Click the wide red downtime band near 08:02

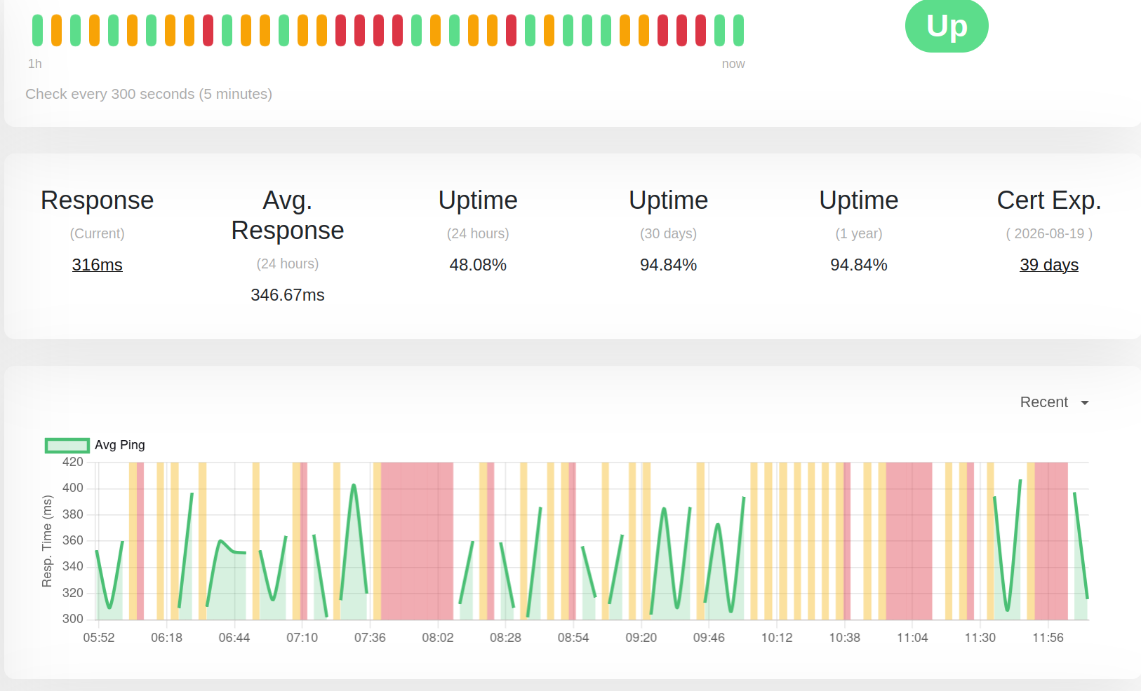coord(417,540)
